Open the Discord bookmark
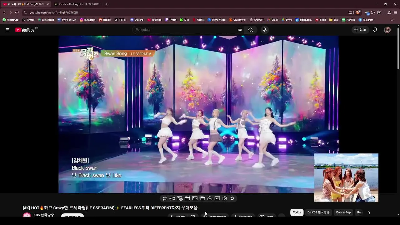Screen dimensions: 400x225 click(137, 20)
